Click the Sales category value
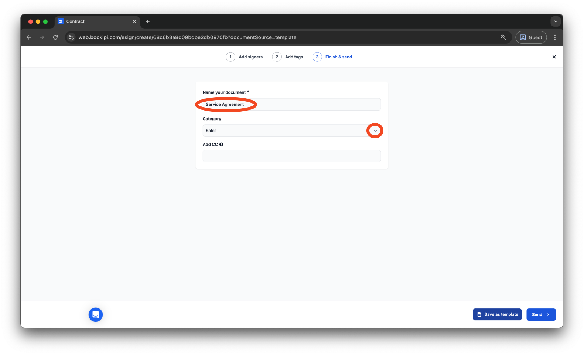Viewport: 584px width, 355px height. (211, 131)
